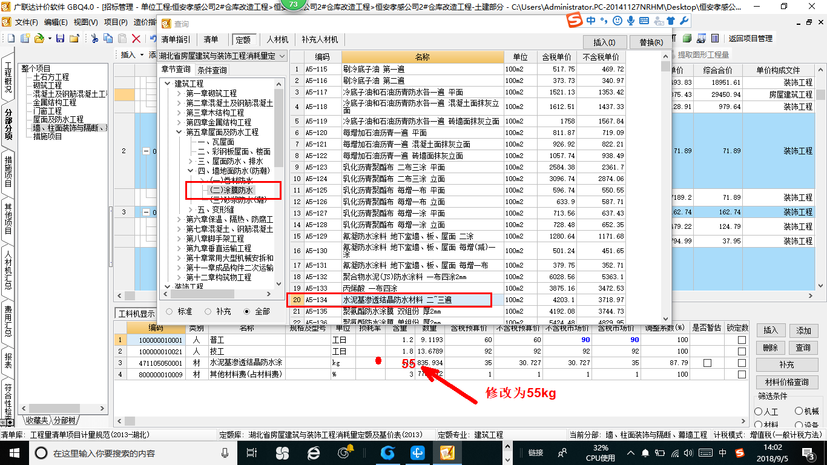
Task: Click the green cube icon in toolbar
Action: 687,38
